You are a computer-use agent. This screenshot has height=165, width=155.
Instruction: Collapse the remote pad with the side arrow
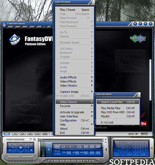tap(152, 148)
